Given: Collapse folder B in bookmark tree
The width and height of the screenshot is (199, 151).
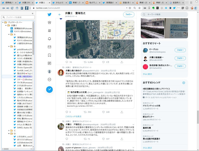Looking at the screenshot, I should [9, 46].
